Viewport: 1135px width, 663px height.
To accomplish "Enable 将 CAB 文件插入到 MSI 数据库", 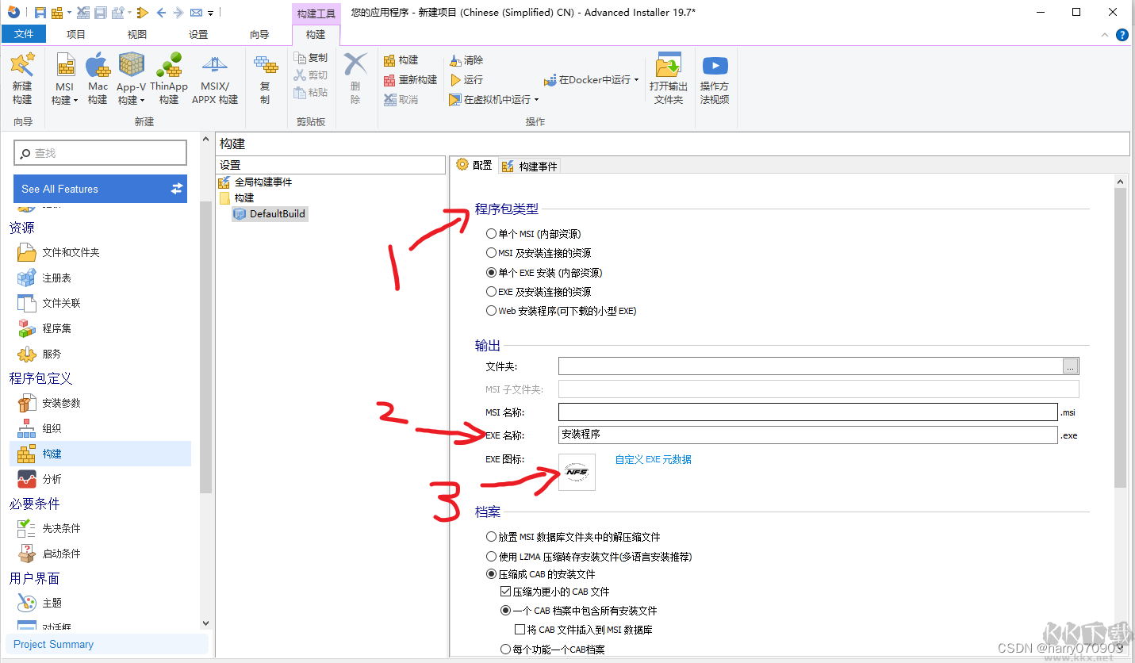I will click(519, 628).
